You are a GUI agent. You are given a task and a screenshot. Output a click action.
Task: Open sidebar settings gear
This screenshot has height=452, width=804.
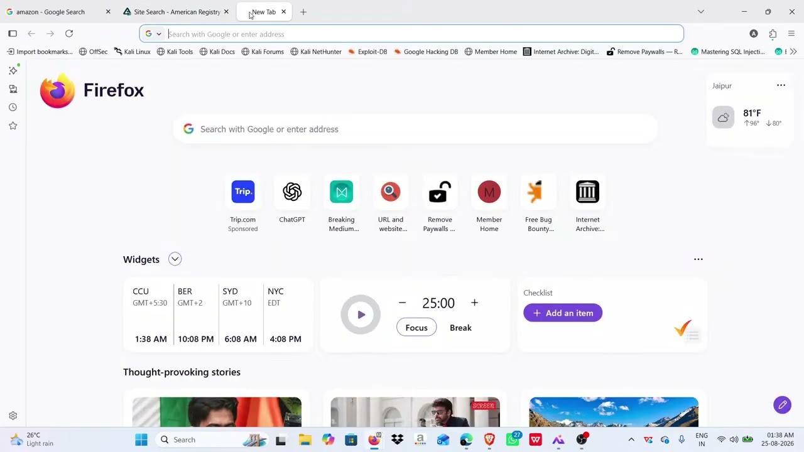13,416
